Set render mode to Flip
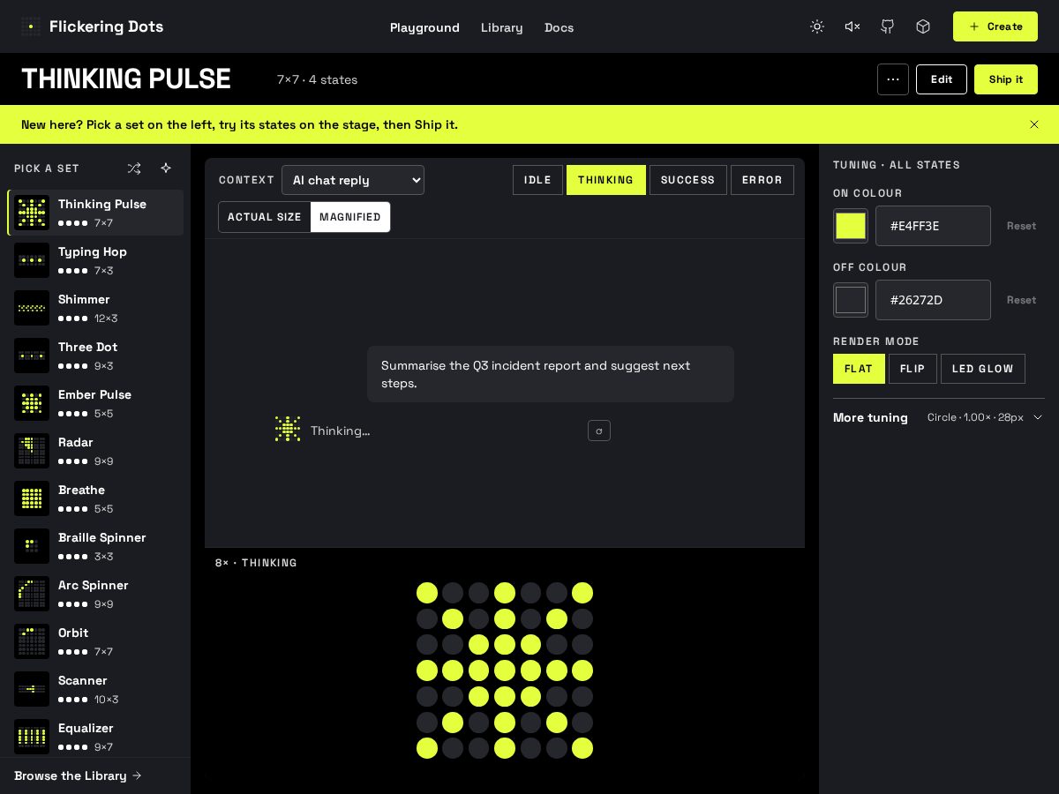Viewport: 1059px width, 794px height. (x=913, y=369)
